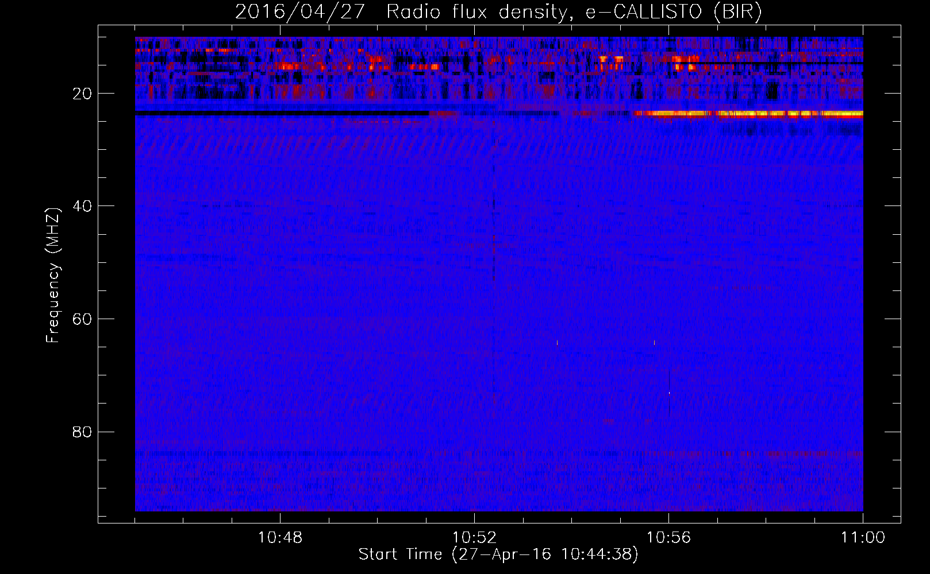Click the bright yellow emission band near 24 MHz

[x=748, y=114]
